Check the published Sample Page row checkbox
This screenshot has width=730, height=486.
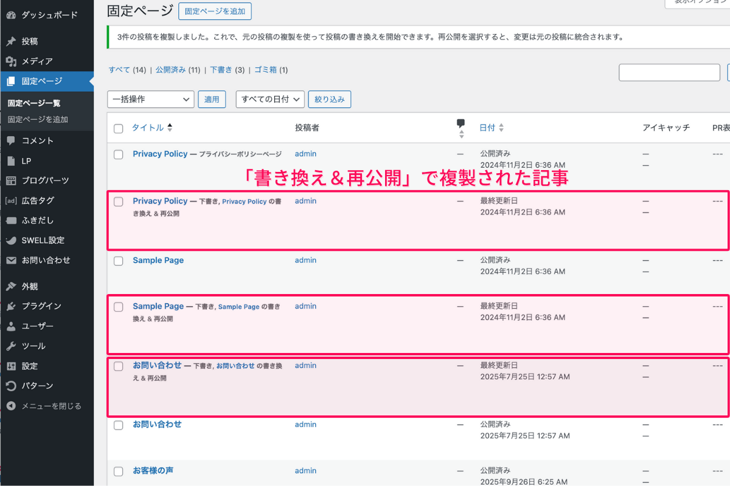coord(119,261)
